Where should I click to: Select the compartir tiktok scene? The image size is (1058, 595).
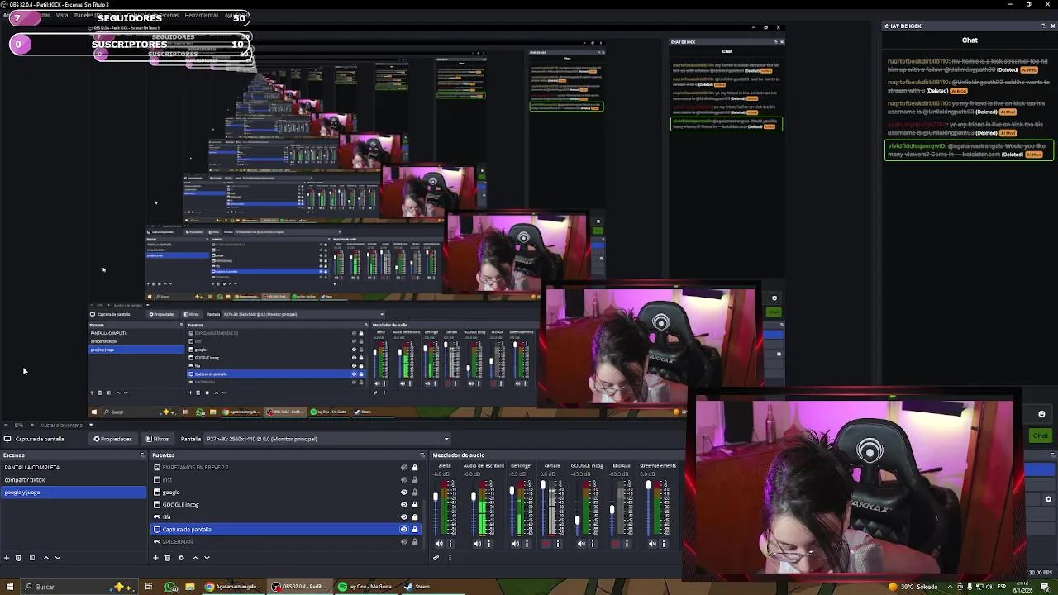point(74,480)
